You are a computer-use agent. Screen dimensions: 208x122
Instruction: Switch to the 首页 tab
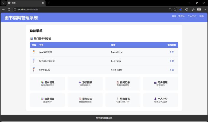26,3
